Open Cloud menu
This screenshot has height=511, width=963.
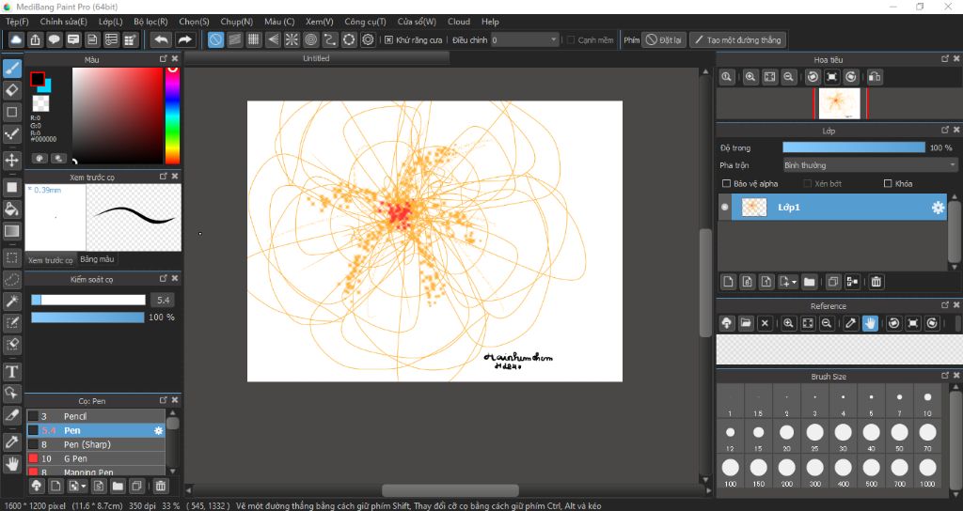pyautogui.click(x=459, y=22)
